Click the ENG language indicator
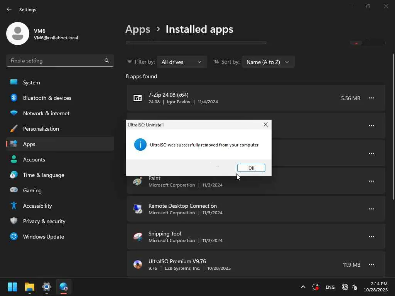This screenshot has width=395, height=296. (x=330, y=287)
